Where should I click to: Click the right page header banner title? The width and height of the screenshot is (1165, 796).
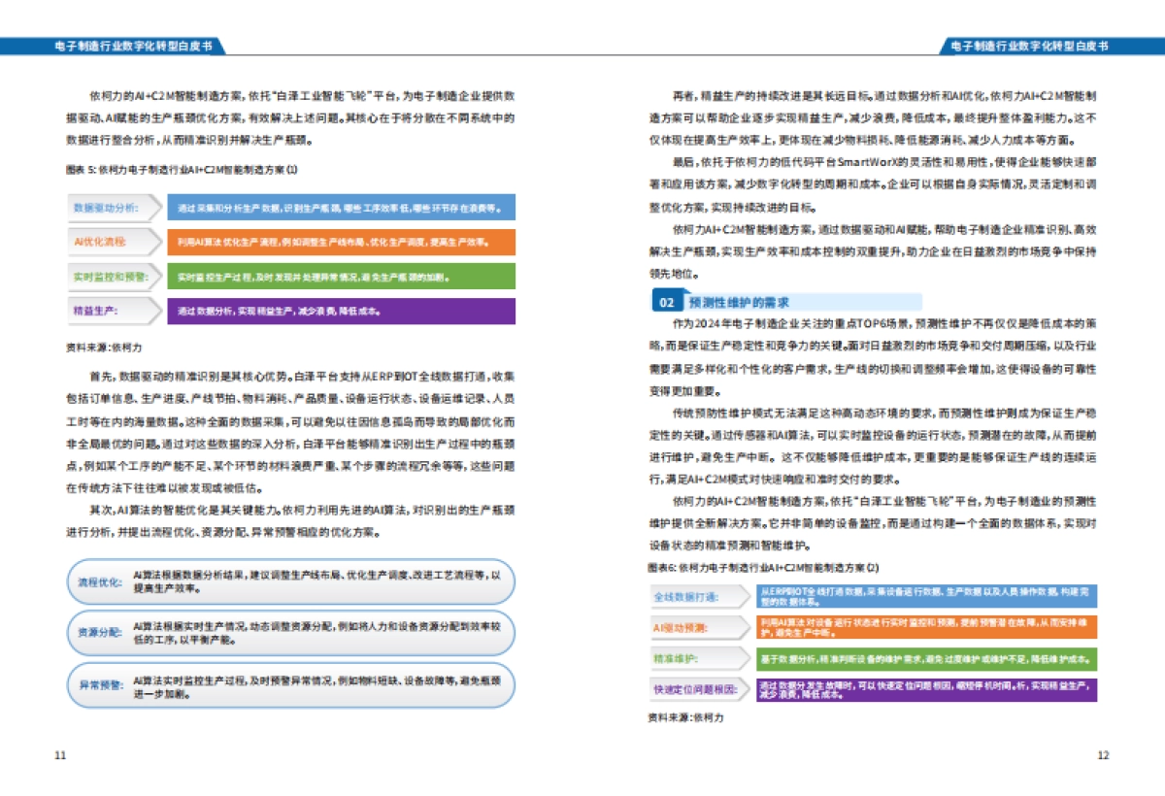1028,46
